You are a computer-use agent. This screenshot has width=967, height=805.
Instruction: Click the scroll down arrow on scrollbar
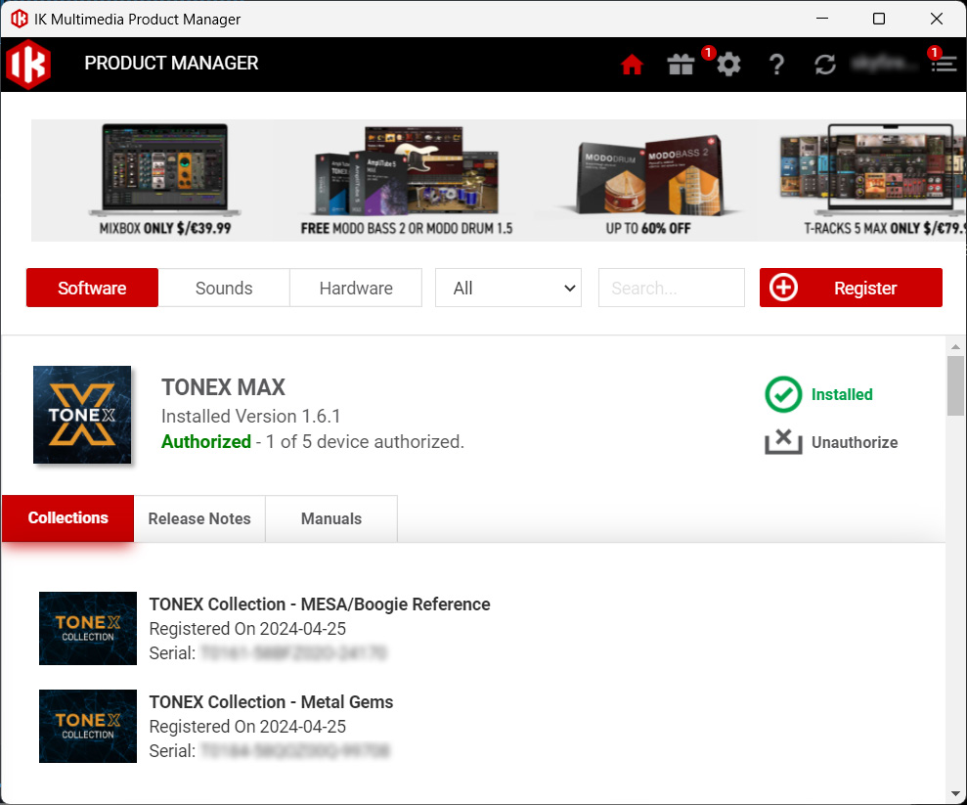pyautogui.click(x=955, y=792)
